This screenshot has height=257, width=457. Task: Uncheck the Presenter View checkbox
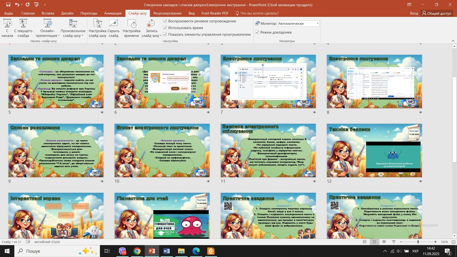(257, 32)
